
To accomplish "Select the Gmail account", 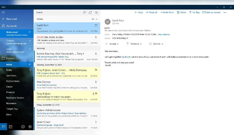I will point(17,50).
